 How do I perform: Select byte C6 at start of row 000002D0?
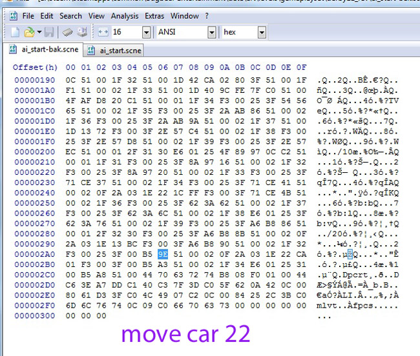(x=70, y=285)
